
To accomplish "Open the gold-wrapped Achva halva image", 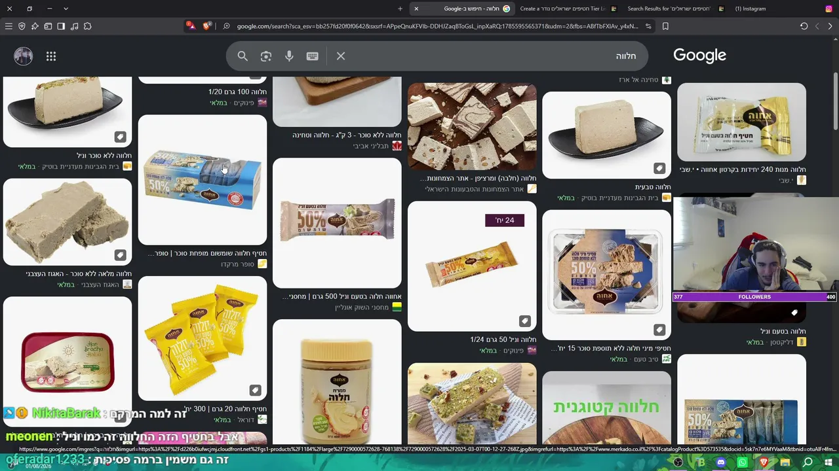I will pyautogui.click(x=741, y=122).
